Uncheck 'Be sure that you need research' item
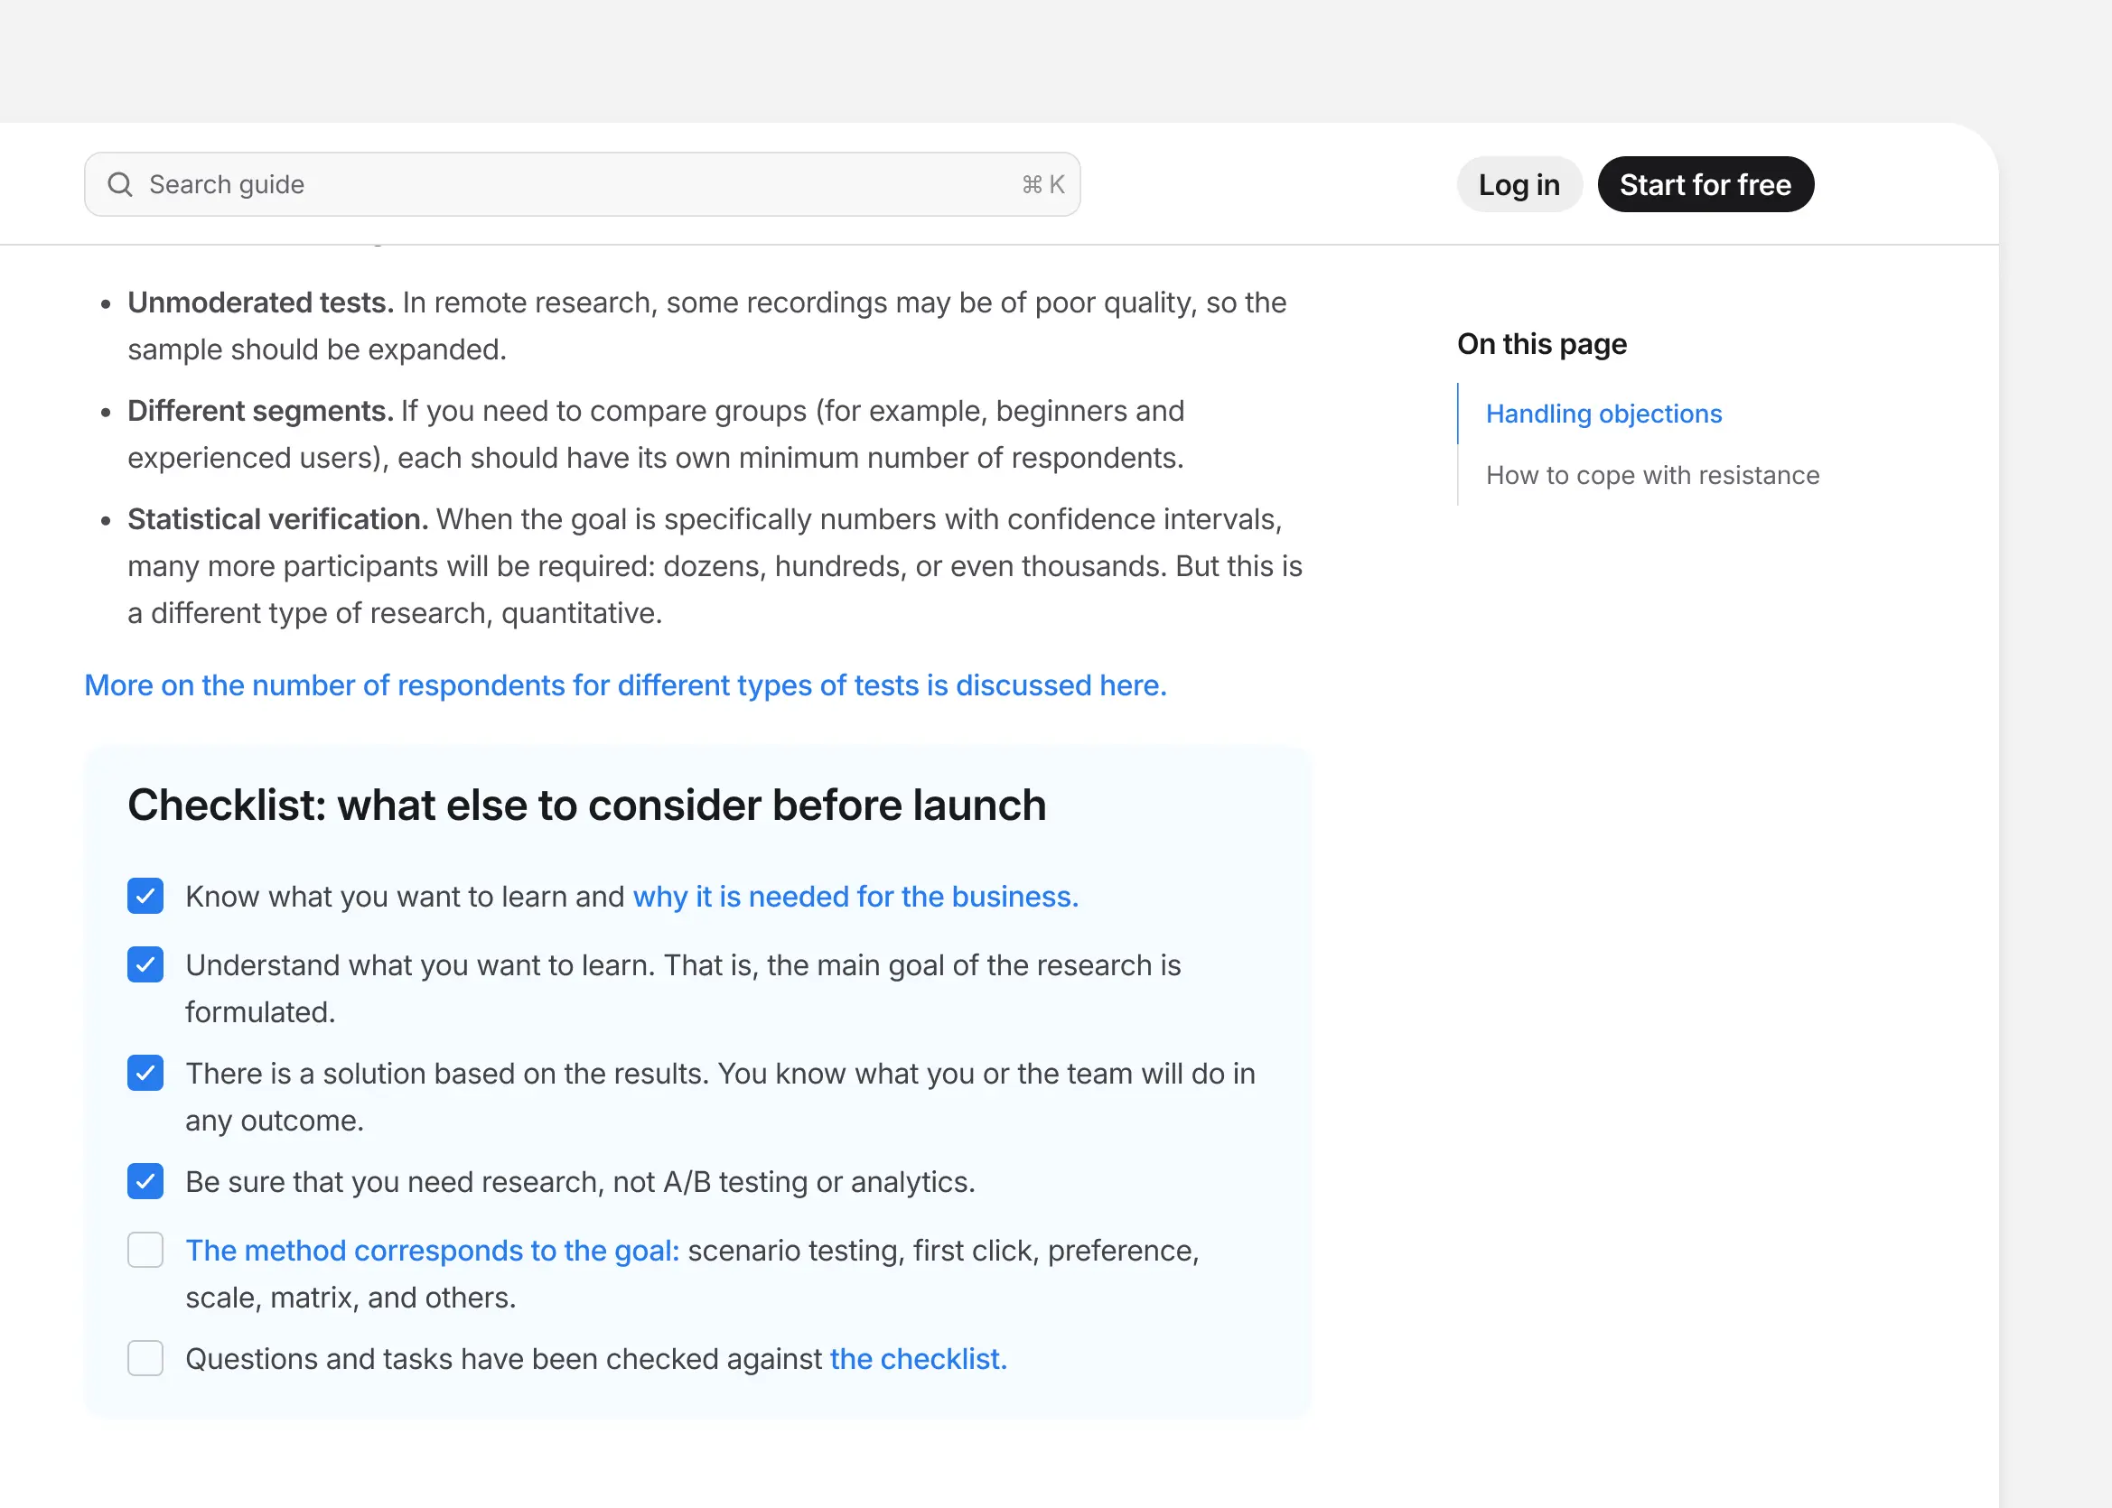 pos(145,1181)
